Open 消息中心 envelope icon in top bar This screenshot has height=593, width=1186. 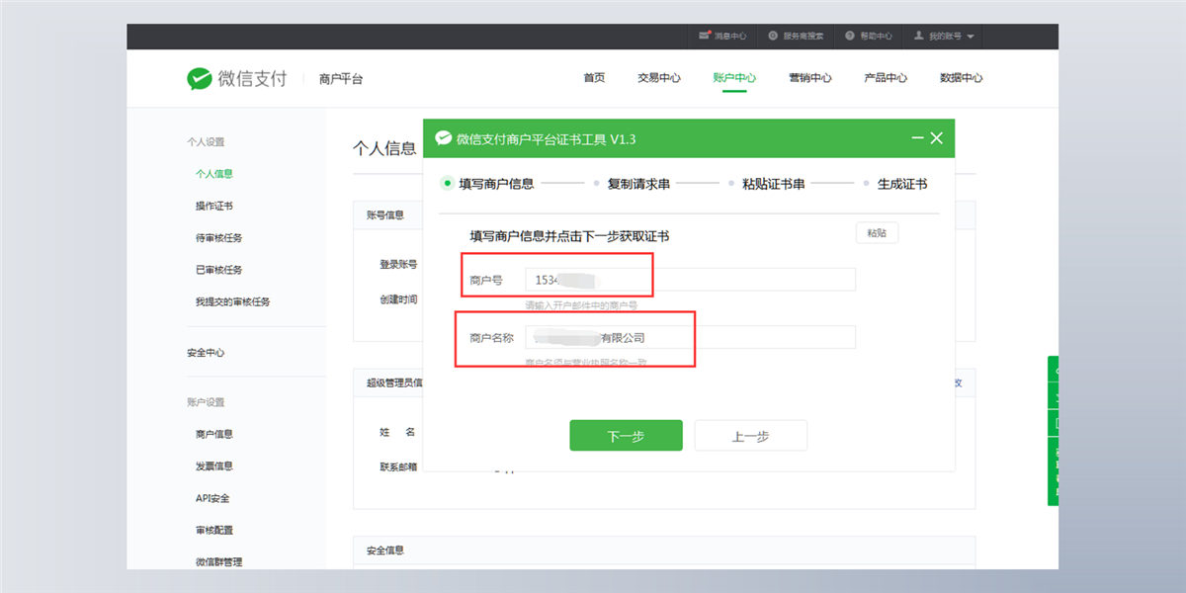(x=704, y=36)
